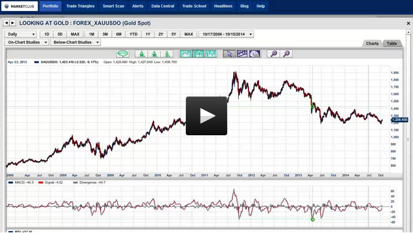
Task: Toggle the Daily trade triangle icon
Action: pyautogui.click(x=167, y=54)
